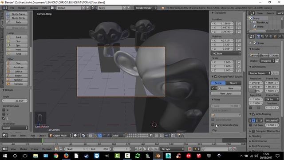Open the No Sync dropdown in timeline
The height and width of the screenshot is (160, 284).
click(x=172, y=149)
